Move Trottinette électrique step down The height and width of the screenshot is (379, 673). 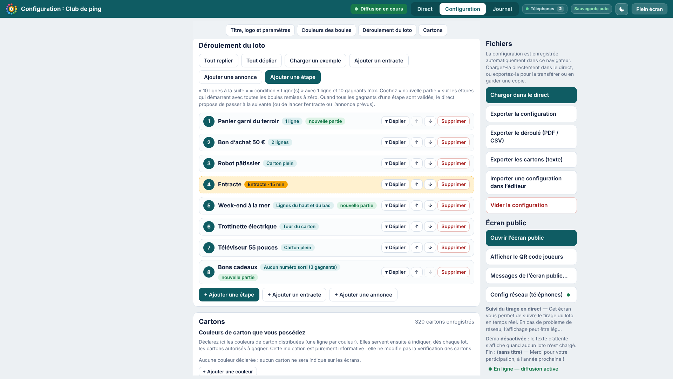(x=430, y=227)
